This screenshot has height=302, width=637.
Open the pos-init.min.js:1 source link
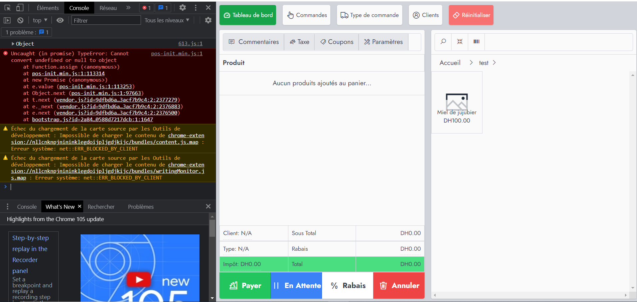(176, 53)
